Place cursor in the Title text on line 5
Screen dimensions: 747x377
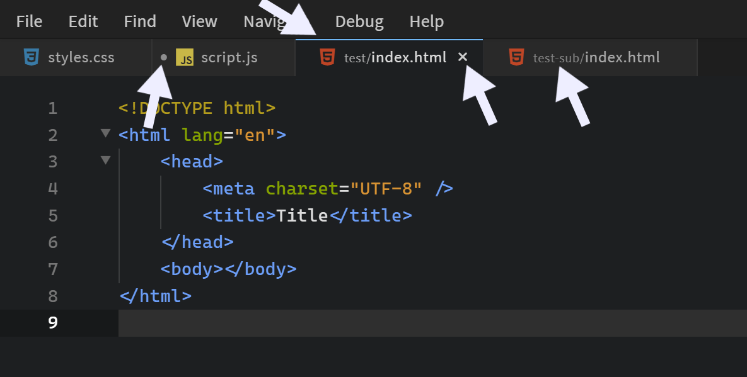301,215
